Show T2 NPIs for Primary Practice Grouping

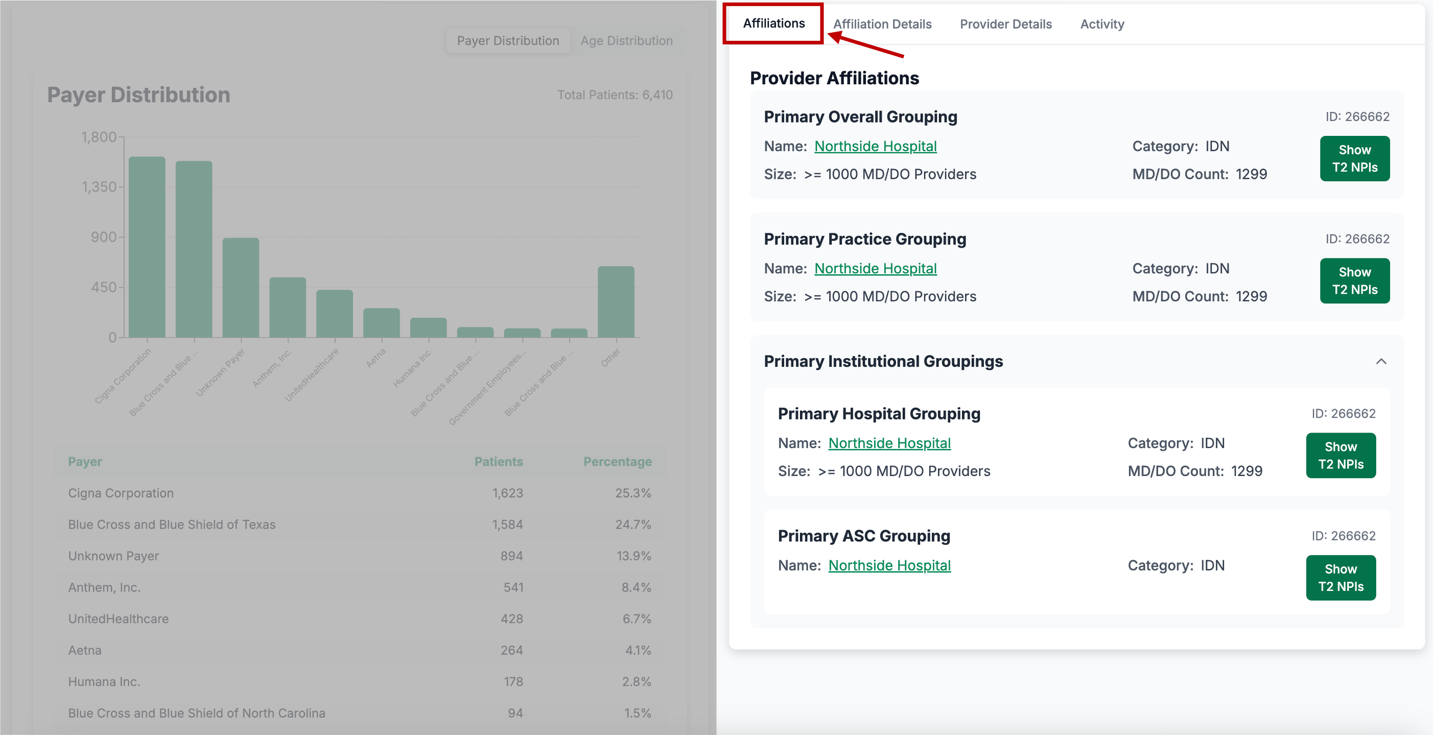1354,280
